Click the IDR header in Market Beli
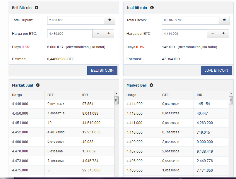The width and height of the screenshot is (236, 179). click(x=199, y=95)
